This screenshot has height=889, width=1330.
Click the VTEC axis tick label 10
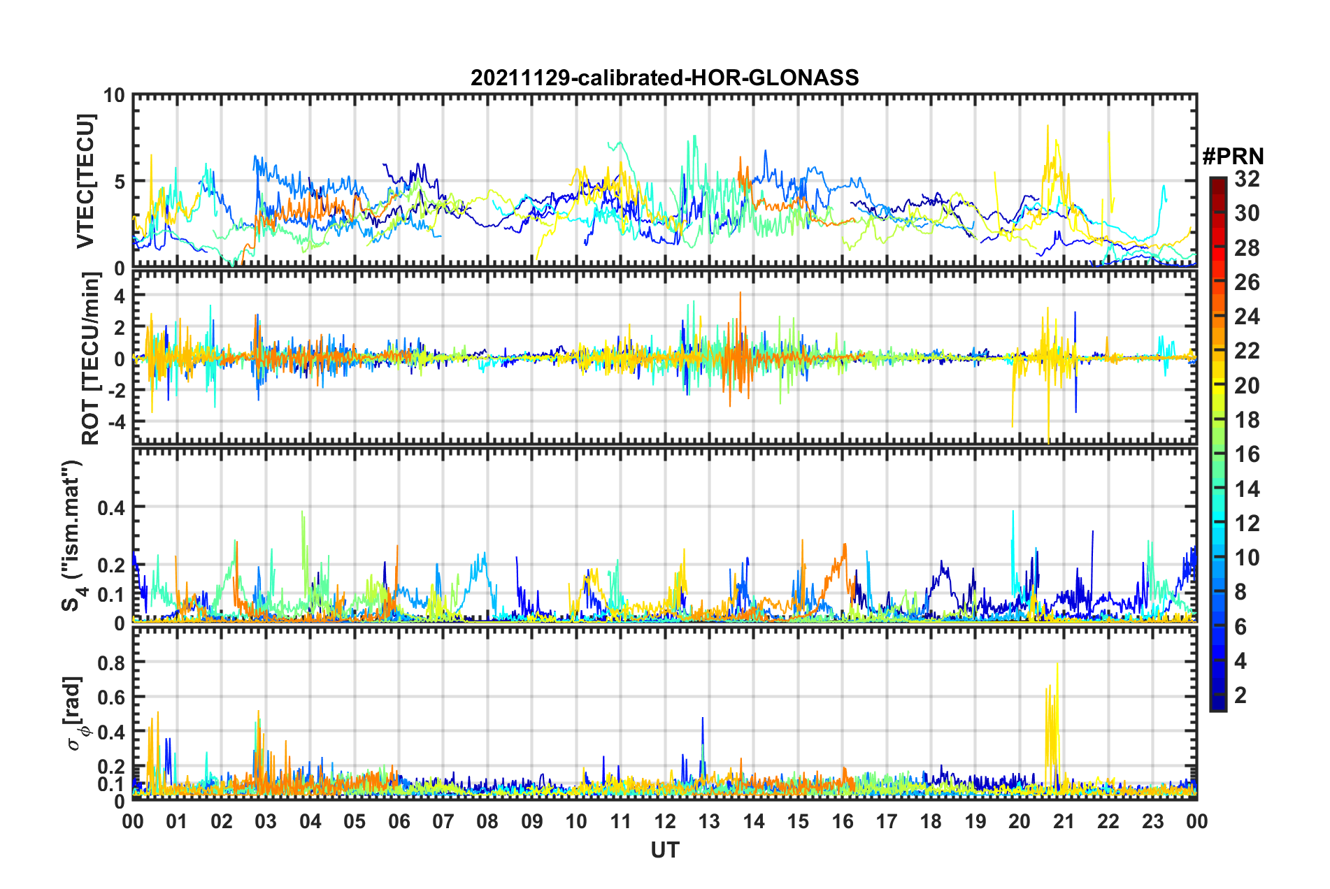[x=114, y=96]
